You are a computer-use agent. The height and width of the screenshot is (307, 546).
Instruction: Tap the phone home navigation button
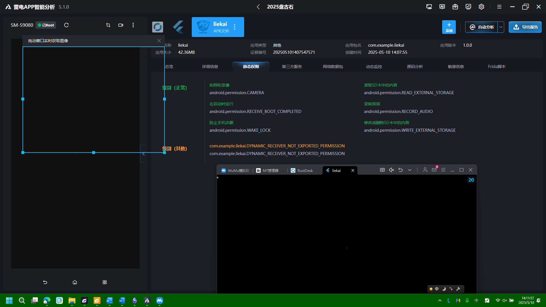pyautogui.click(x=75, y=282)
